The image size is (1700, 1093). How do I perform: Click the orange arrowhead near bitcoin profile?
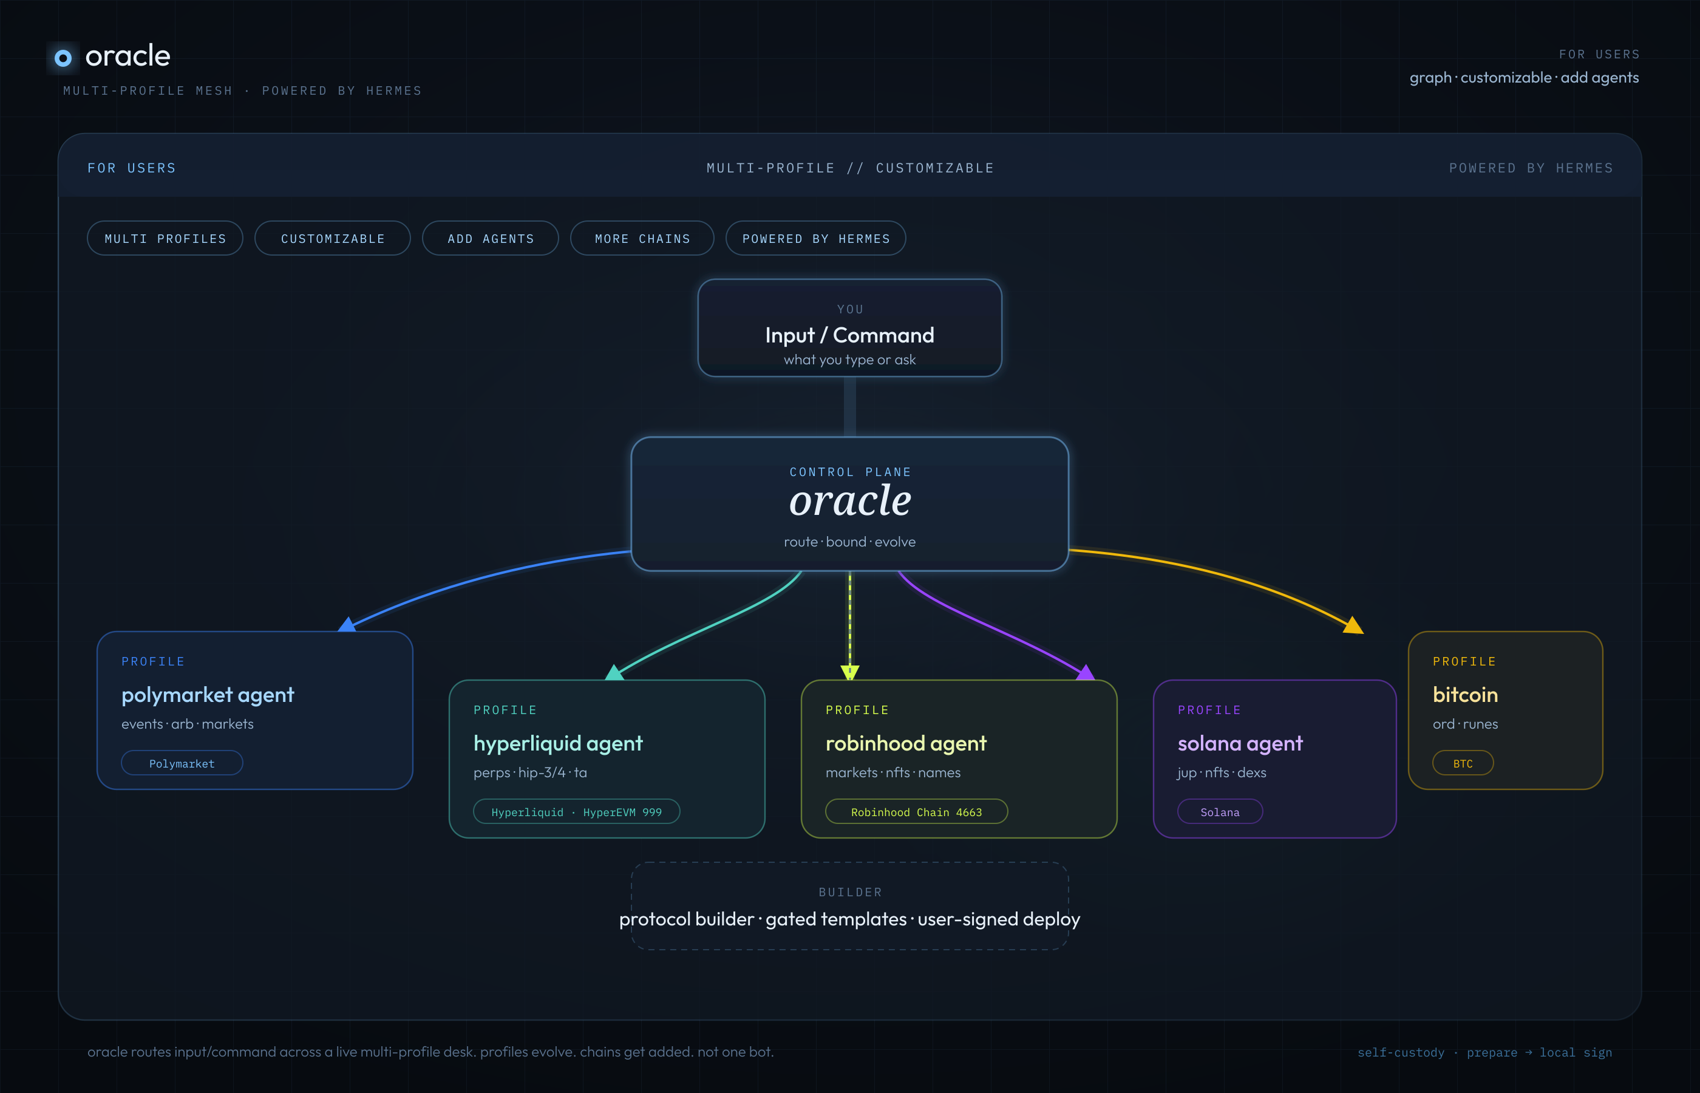[1353, 625]
